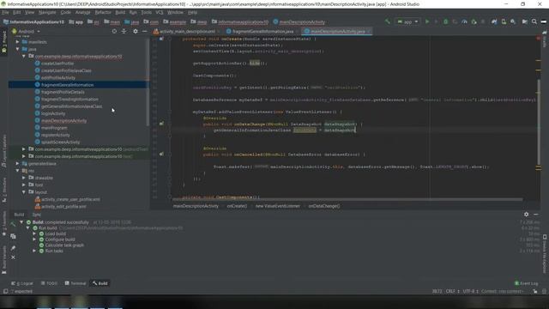
Task: Open the SDK Manager icon
Action: click(513, 21)
